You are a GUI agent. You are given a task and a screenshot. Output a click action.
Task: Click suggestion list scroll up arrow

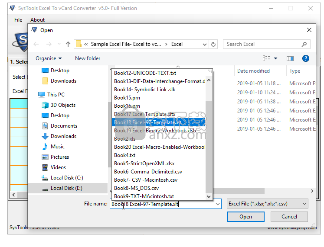tap(209, 80)
